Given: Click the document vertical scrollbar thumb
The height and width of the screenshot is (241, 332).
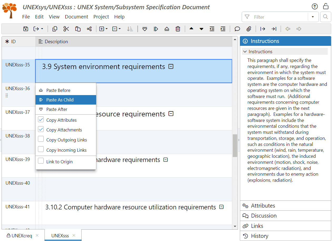Looking at the screenshot, I should click(235, 146).
